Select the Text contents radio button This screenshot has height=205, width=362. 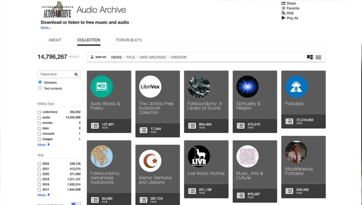(40, 88)
